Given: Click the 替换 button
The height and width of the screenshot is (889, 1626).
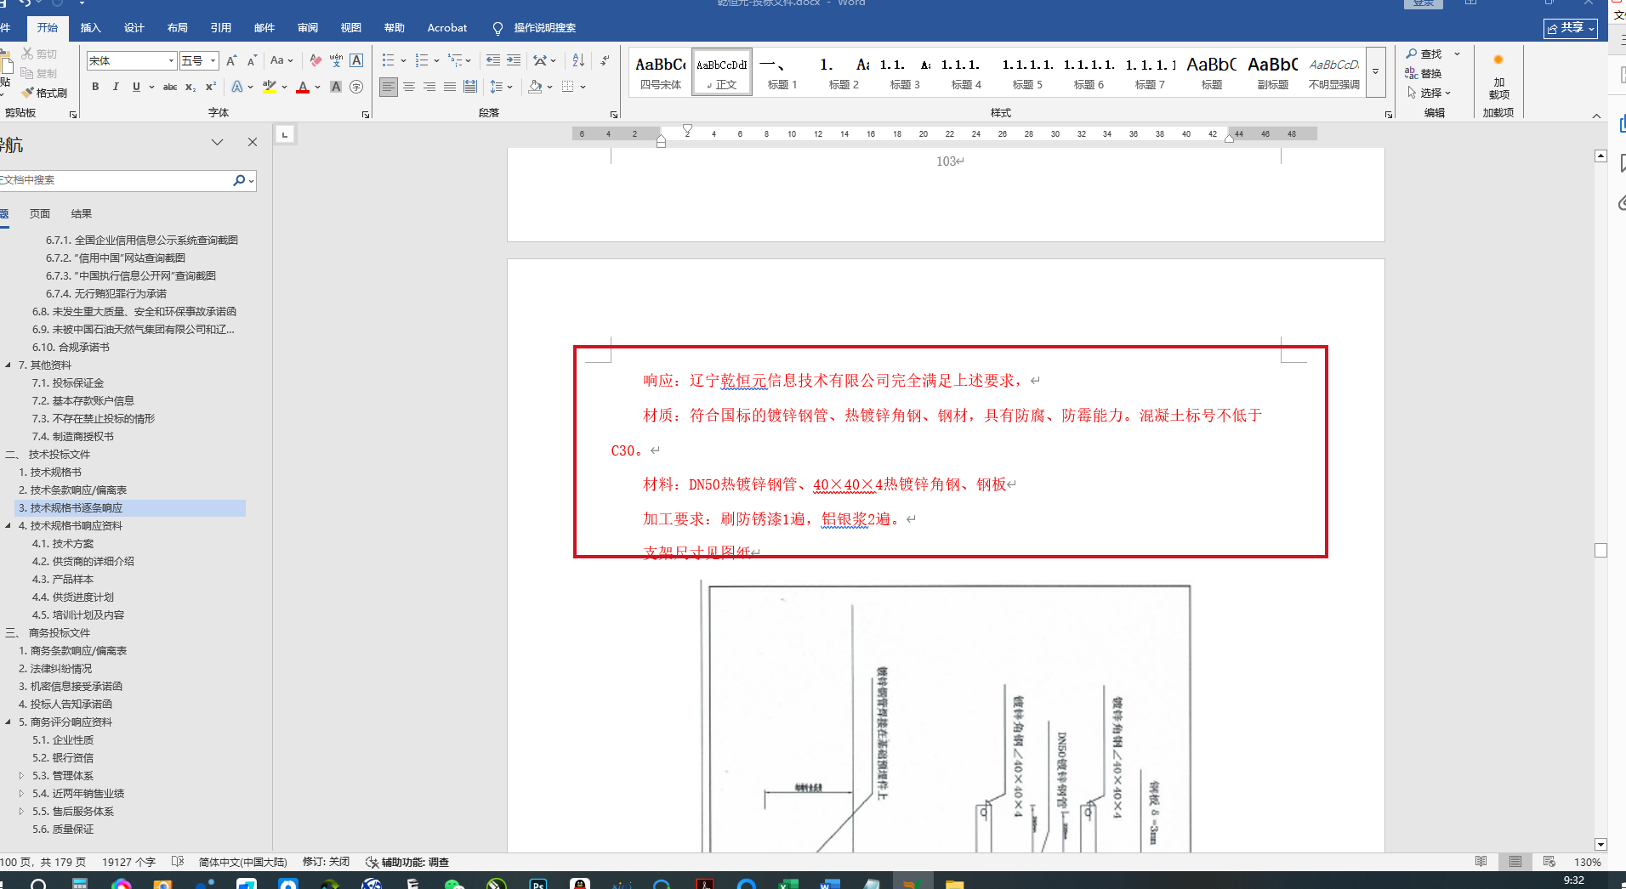Looking at the screenshot, I should coord(1424,73).
